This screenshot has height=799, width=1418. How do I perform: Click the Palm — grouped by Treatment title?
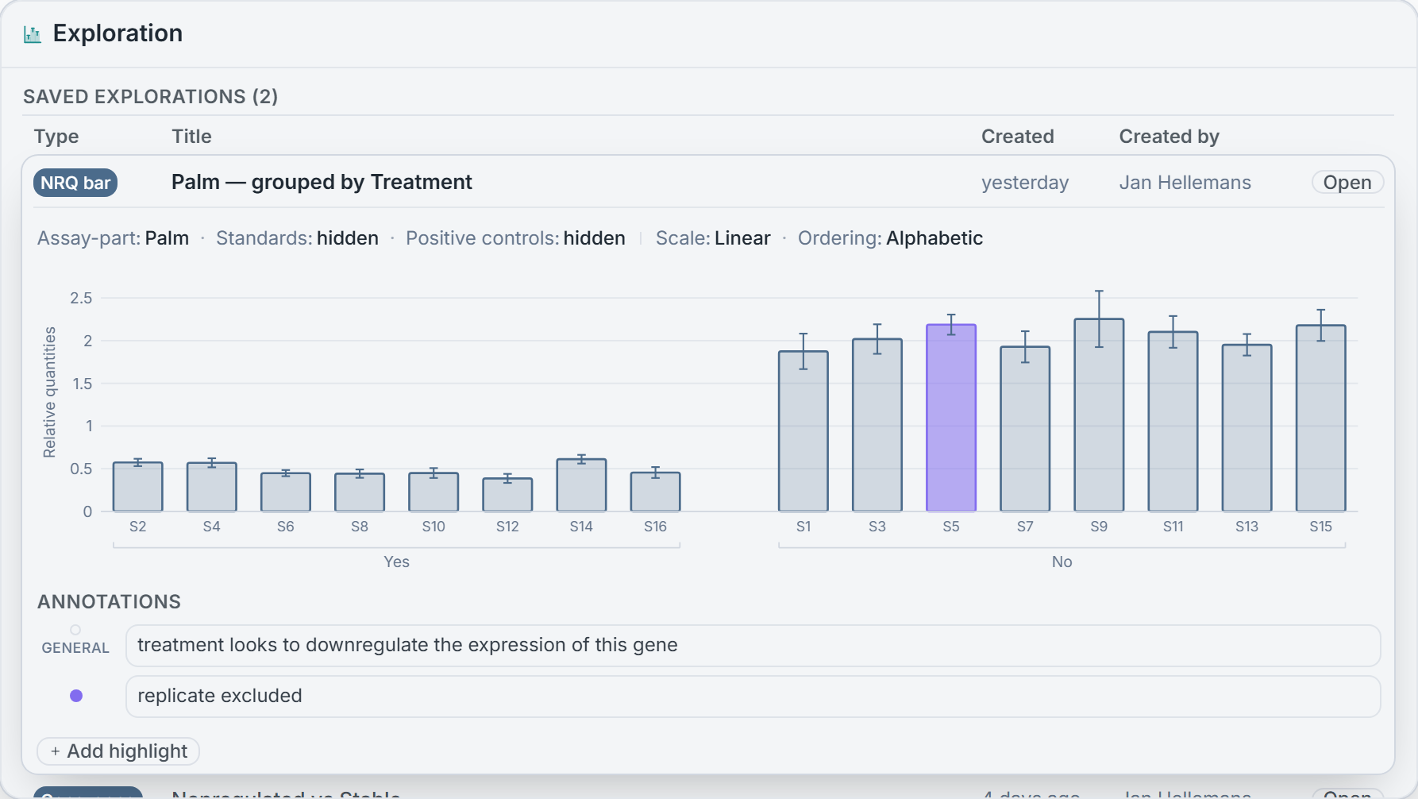[322, 182]
